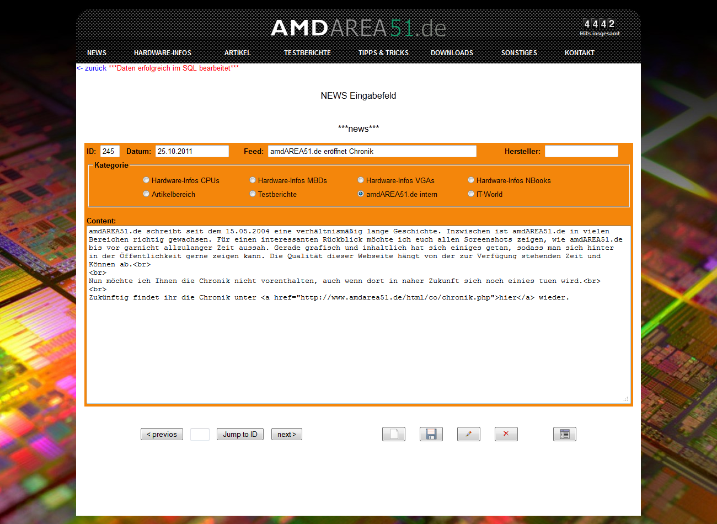Select the Hardware-Infos CPUs radio button
717x524 pixels.
(146, 180)
